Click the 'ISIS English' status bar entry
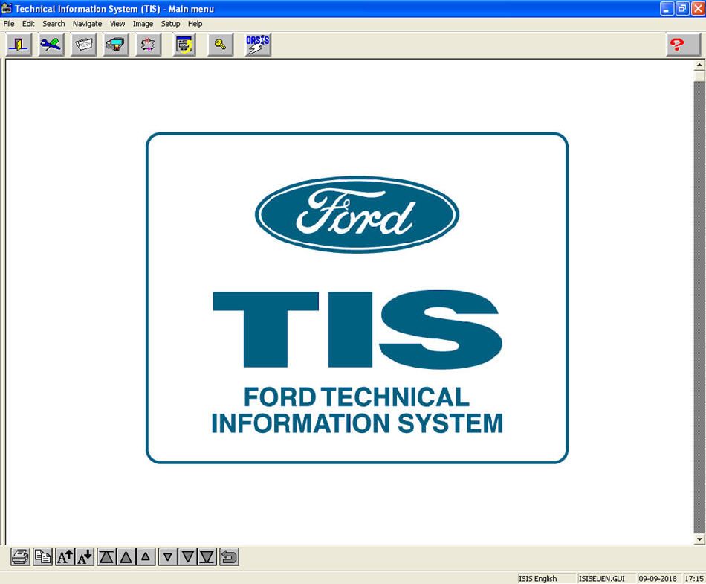Screen dimensions: 706x584 pyautogui.click(x=546, y=578)
